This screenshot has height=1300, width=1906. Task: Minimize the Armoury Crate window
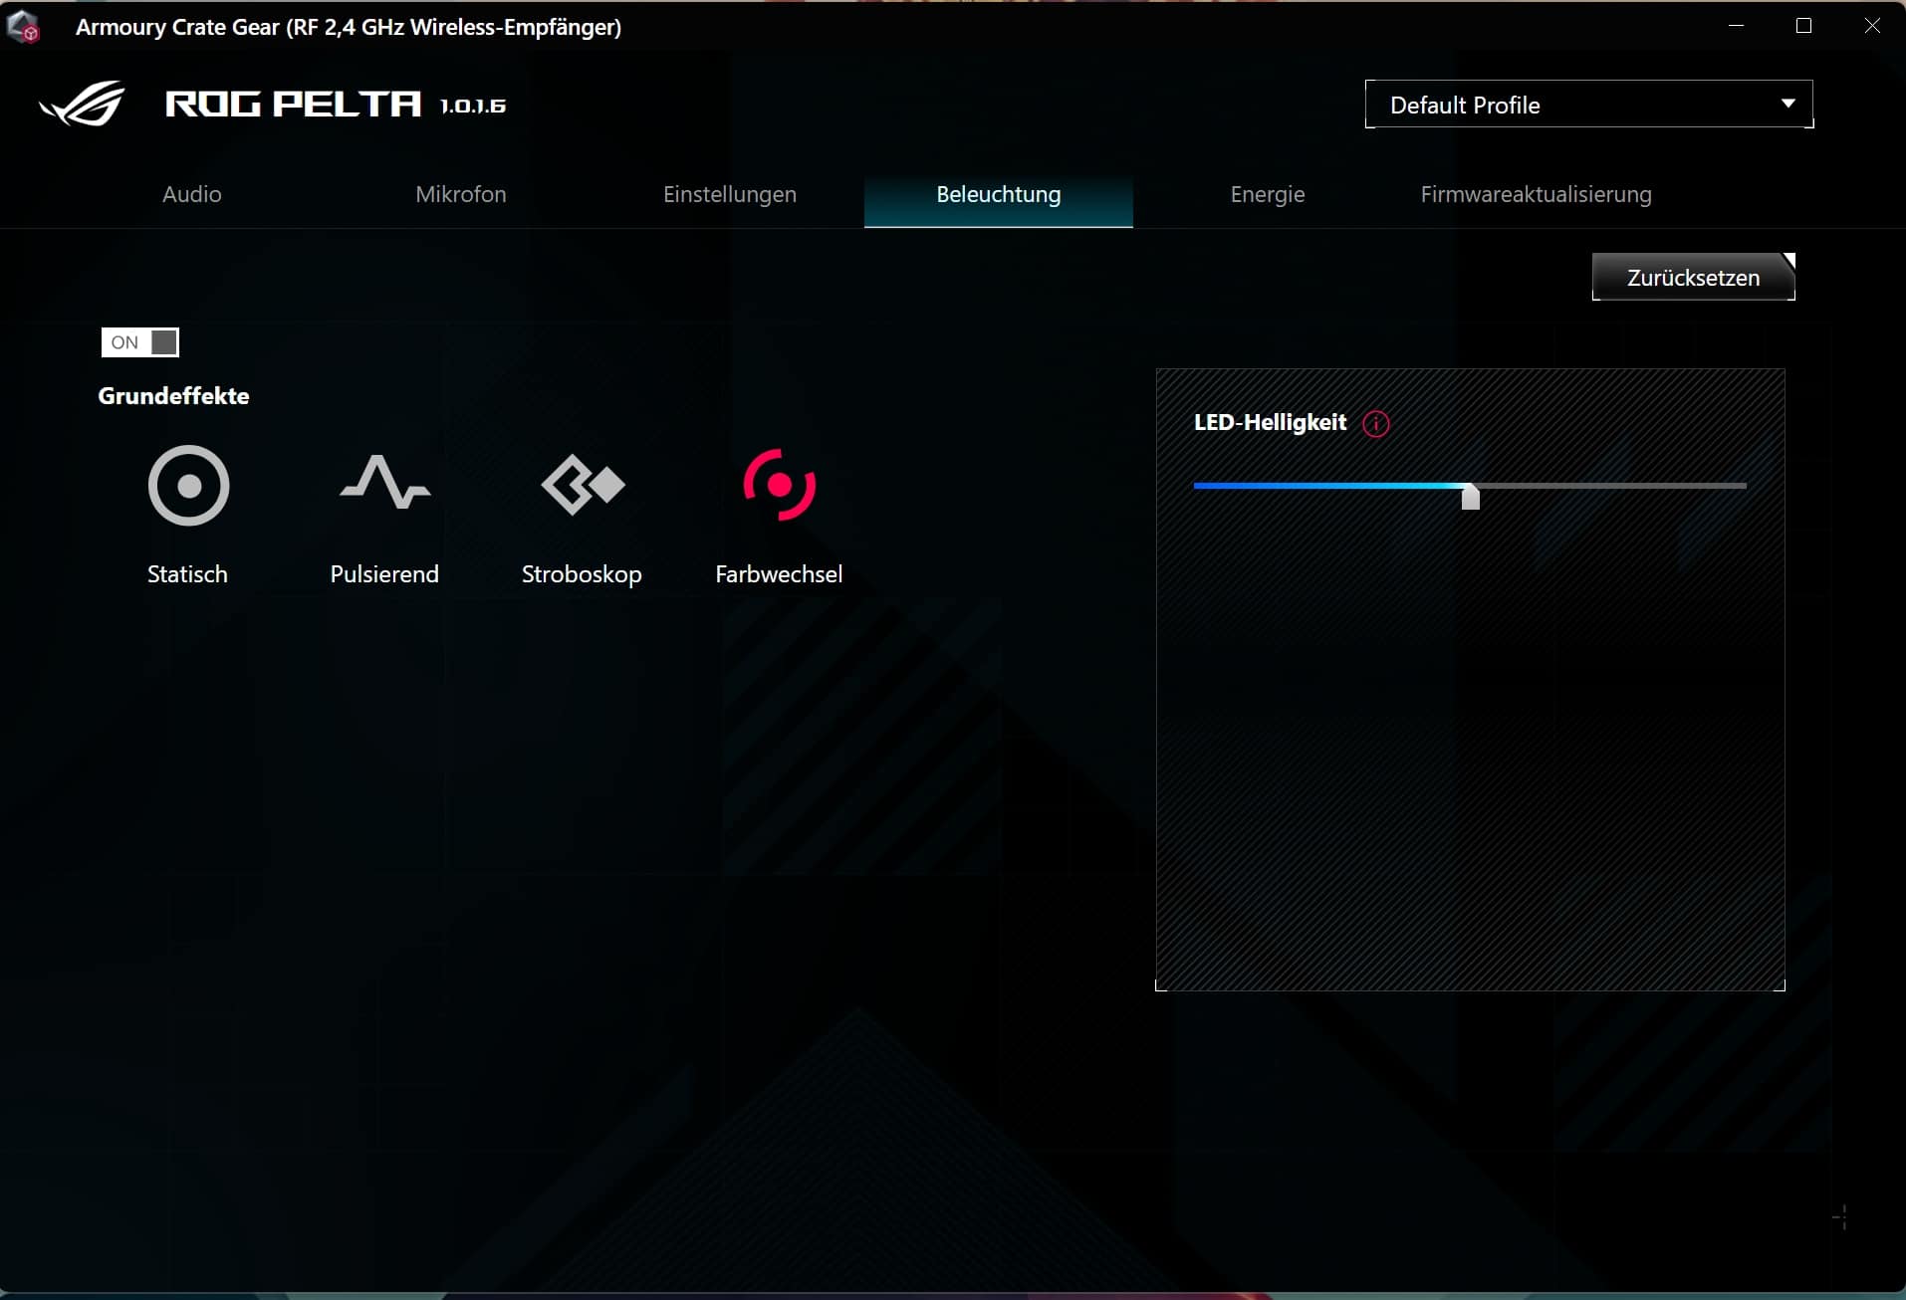1736,26
